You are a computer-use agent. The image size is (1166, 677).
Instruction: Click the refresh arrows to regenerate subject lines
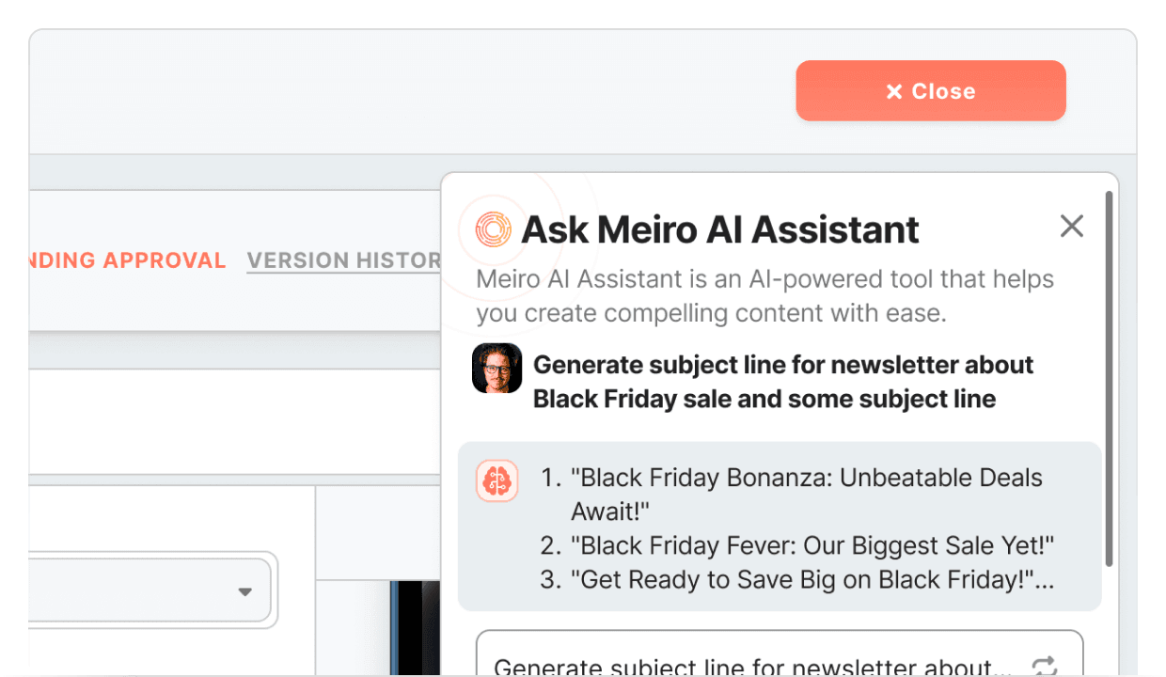click(1045, 665)
